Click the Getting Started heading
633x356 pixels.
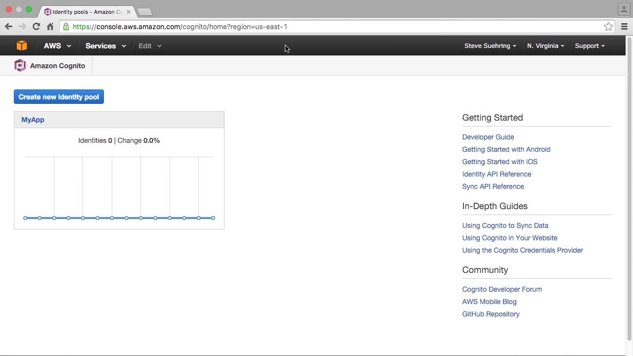pyautogui.click(x=492, y=118)
